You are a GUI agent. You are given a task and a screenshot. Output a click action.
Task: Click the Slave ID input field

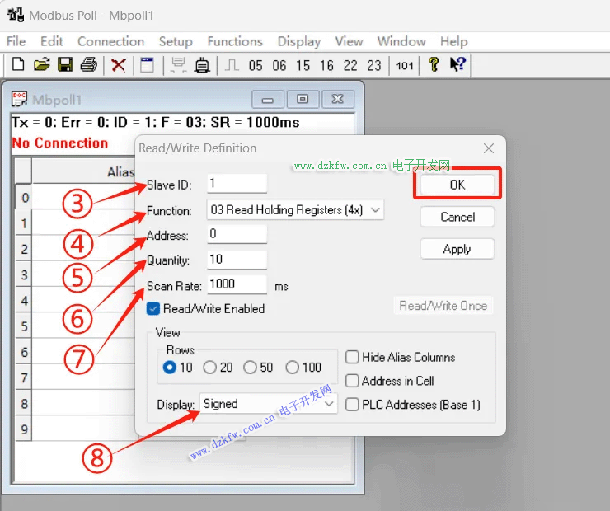pos(237,183)
